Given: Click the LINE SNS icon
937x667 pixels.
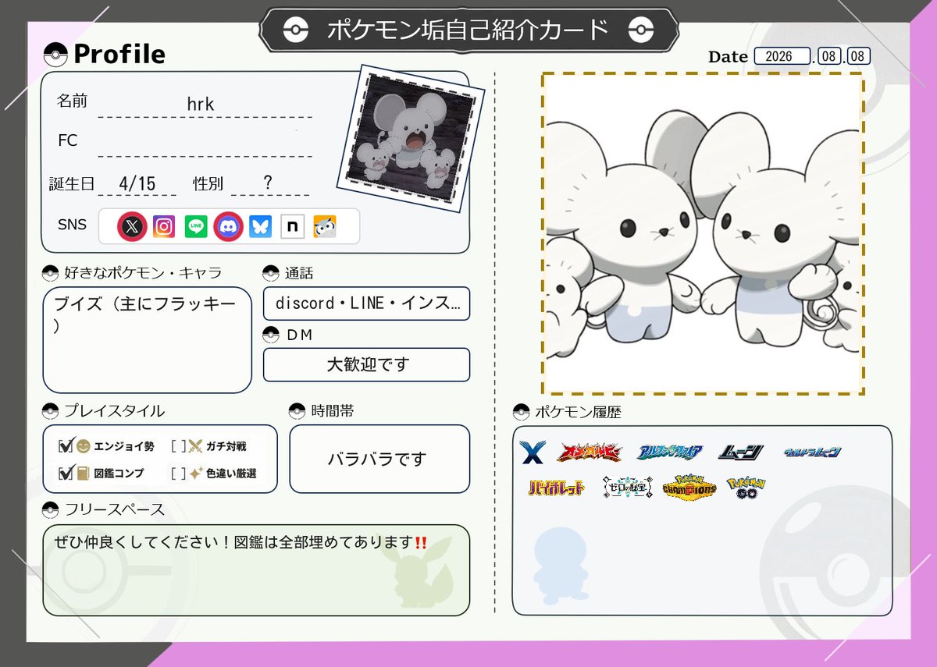Looking at the screenshot, I should 196,227.
